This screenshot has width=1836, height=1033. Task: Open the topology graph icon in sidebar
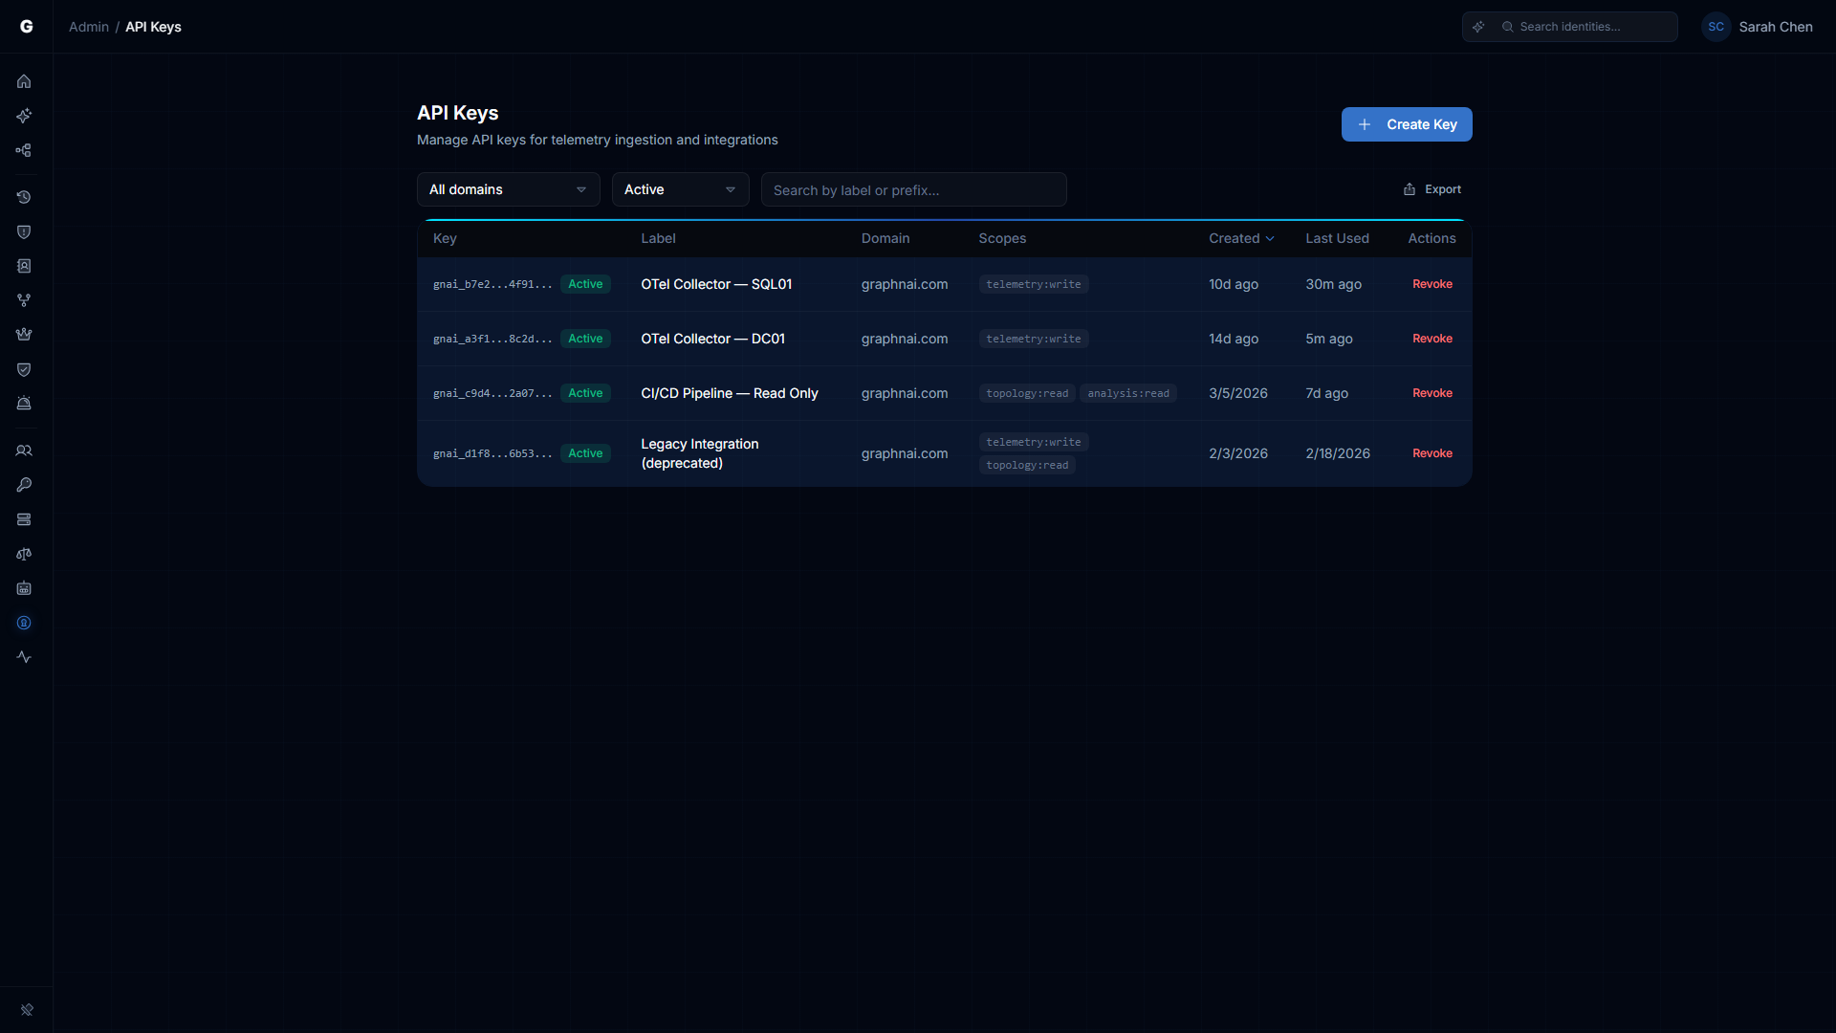(x=24, y=150)
